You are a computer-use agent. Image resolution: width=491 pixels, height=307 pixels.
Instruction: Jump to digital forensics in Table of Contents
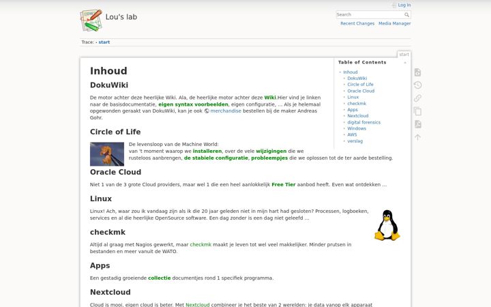pos(364,122)
